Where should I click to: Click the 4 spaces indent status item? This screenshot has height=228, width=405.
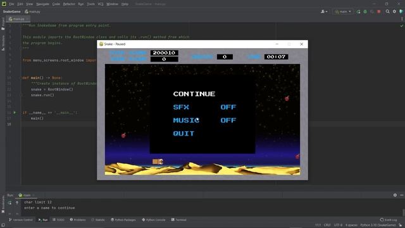(352, 225)
